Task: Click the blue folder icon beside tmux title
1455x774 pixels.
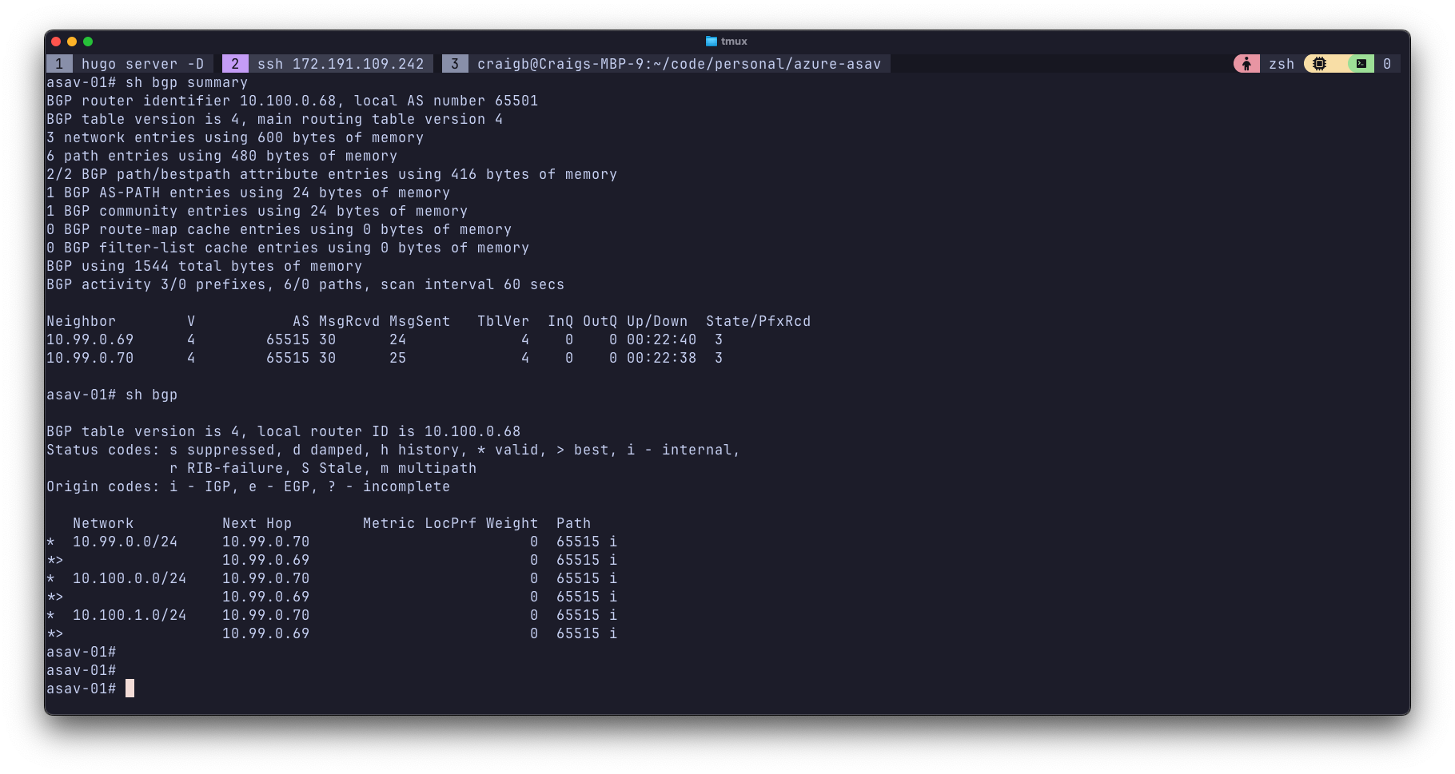Action: point(711,42)
